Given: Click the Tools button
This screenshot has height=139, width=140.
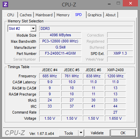Looking at the screenshot, I should 69,133.
